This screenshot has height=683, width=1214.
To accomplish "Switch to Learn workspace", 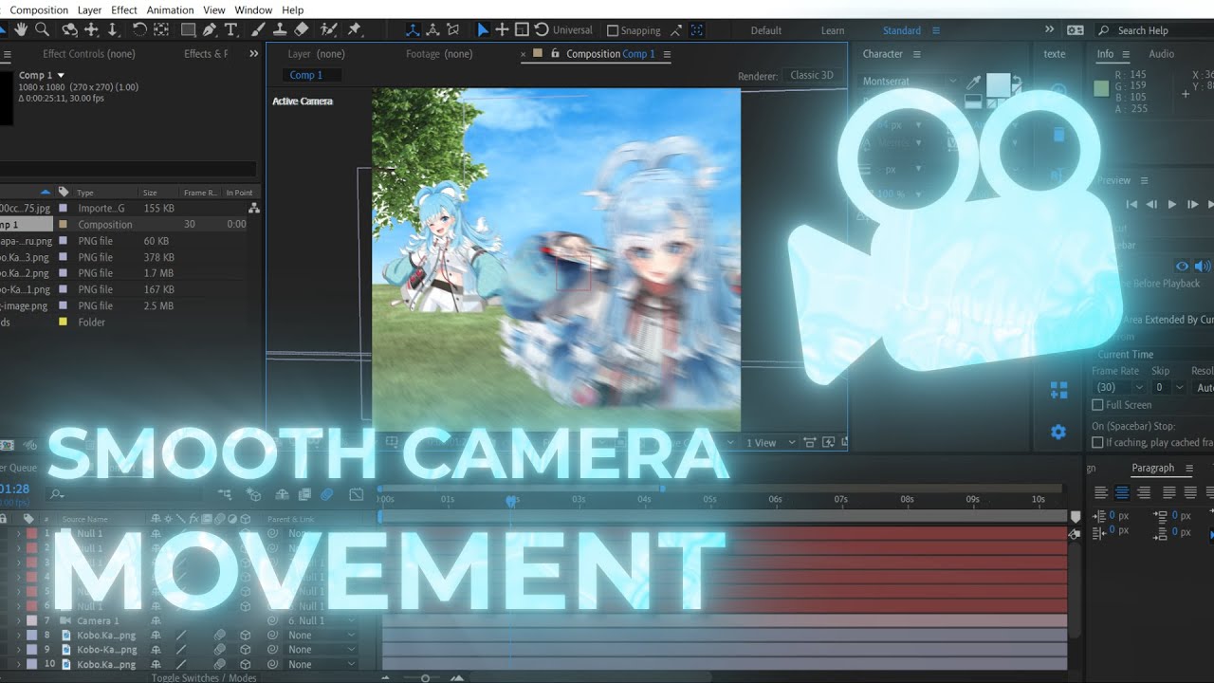I will click(x=833, y=30).
